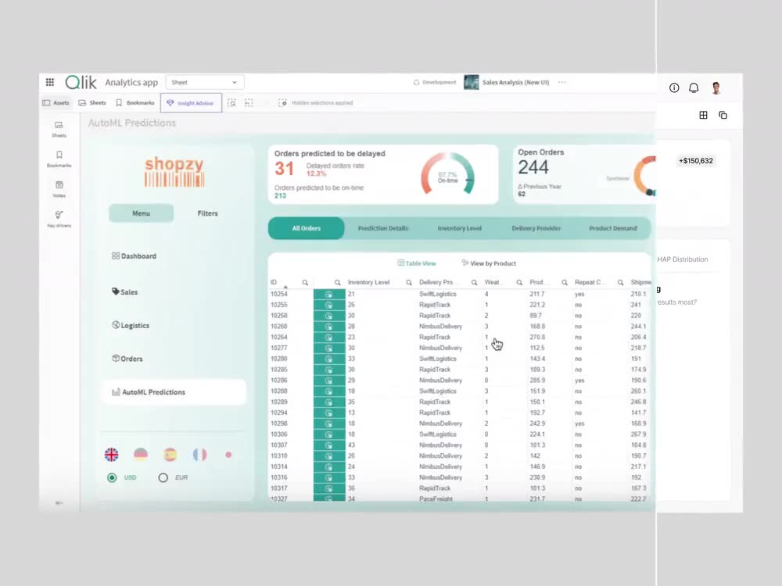
Task: Go to Sales page
Action: 124,292
